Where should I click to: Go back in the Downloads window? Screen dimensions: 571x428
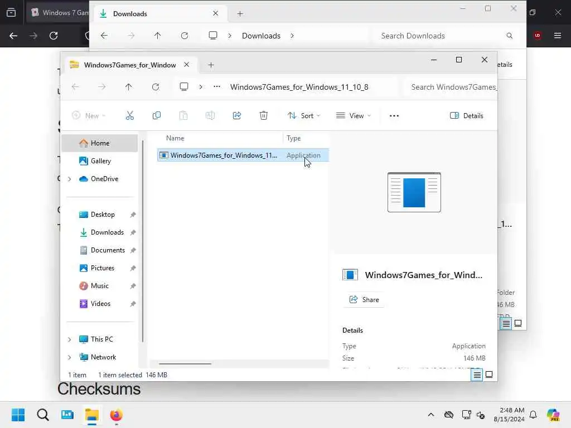point(104,36)
